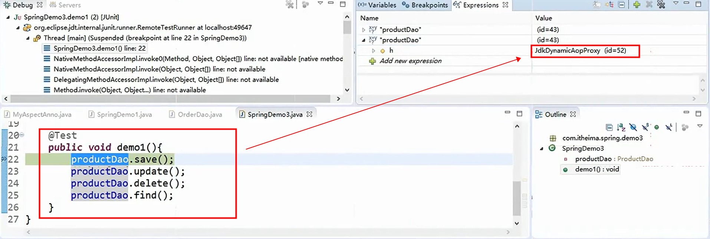This screenshot has height=239, width=710.
Task: Click Collapse All in Outline toolbar
Action: [609, 127]
